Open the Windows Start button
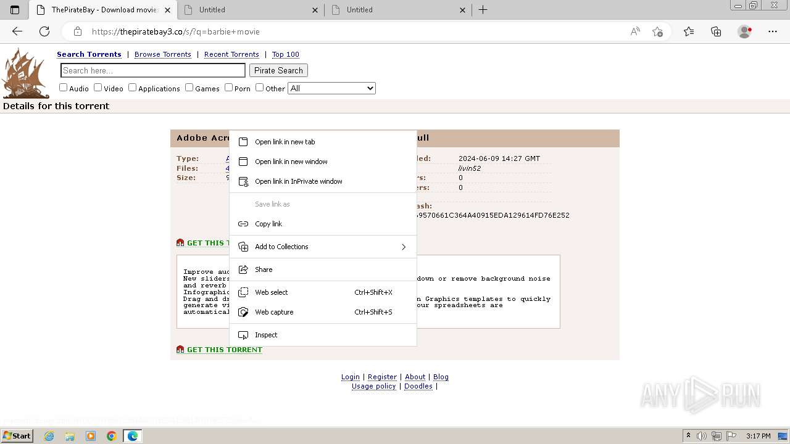Viewport: 790px width, 444px height. tap(17, 436)
